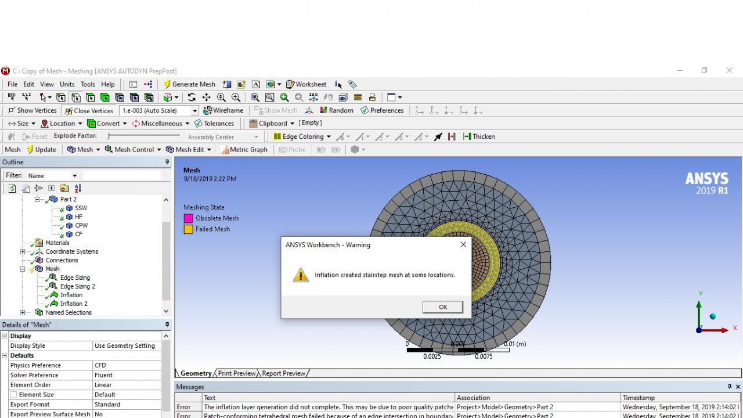This screenshot has width=743, height=418.
Task: Click the Abc annotation label icon
Action: point(241,84)
